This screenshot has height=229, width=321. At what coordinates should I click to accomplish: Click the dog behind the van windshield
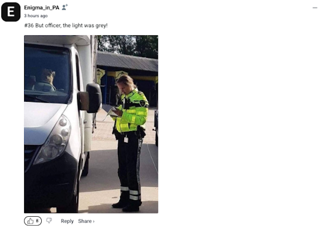[x=48, y=77]
